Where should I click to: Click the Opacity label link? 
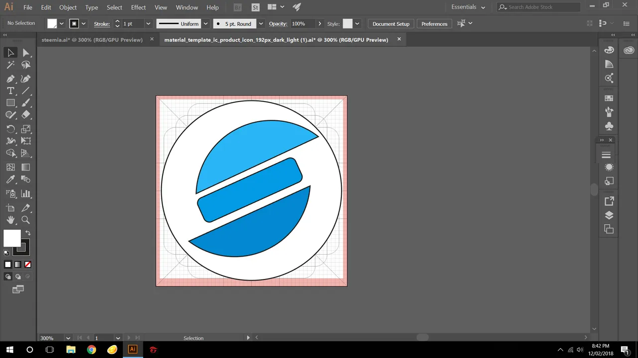tap(278, 24)
